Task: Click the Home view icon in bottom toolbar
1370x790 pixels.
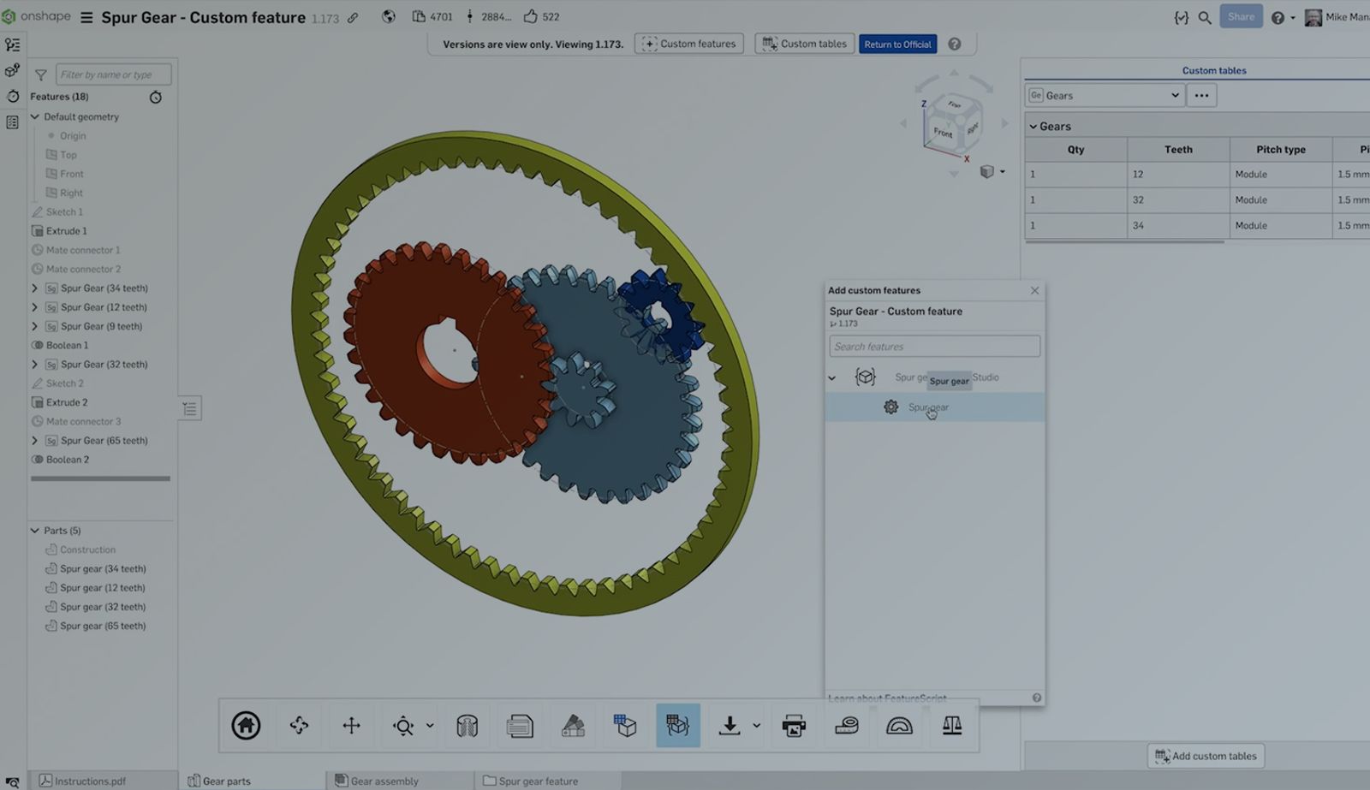Action: coord(246,726)
